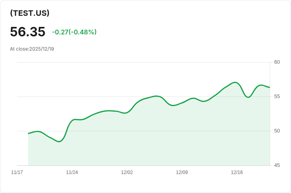The height and width of the screenshot is (193, 291).
Task: Click the sharp dip right after the peak
Action: [x=248, y=97]
